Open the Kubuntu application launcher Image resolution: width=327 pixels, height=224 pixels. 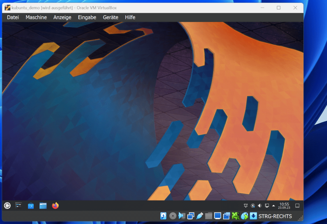[7, 206]
